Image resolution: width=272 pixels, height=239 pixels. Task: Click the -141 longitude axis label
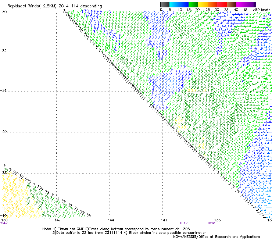click(163, 220)
